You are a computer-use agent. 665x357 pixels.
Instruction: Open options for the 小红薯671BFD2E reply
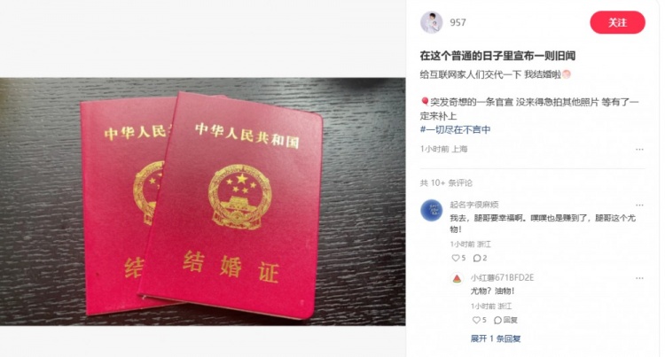[639, 278]
